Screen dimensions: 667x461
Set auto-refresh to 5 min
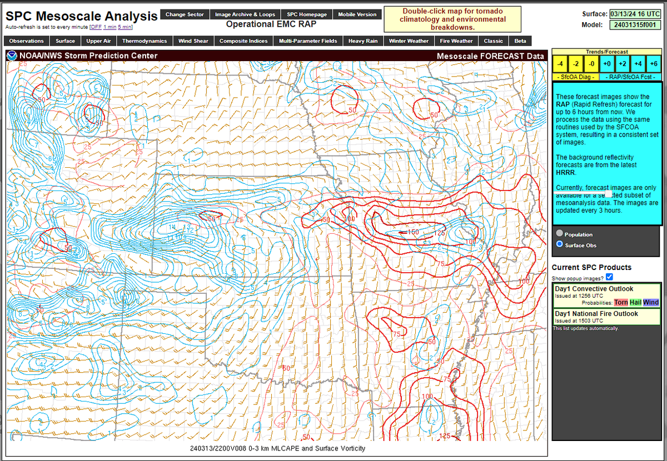124,27
